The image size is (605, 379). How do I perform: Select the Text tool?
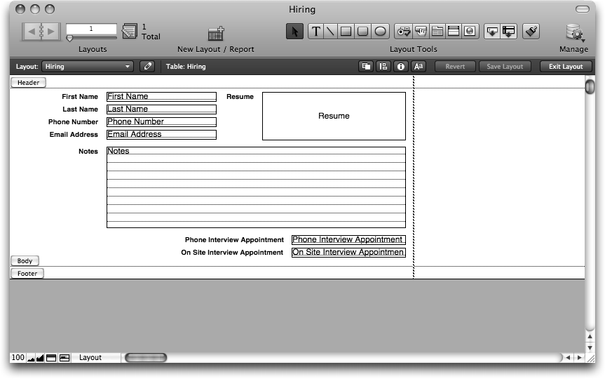click(x=315, y=32)
